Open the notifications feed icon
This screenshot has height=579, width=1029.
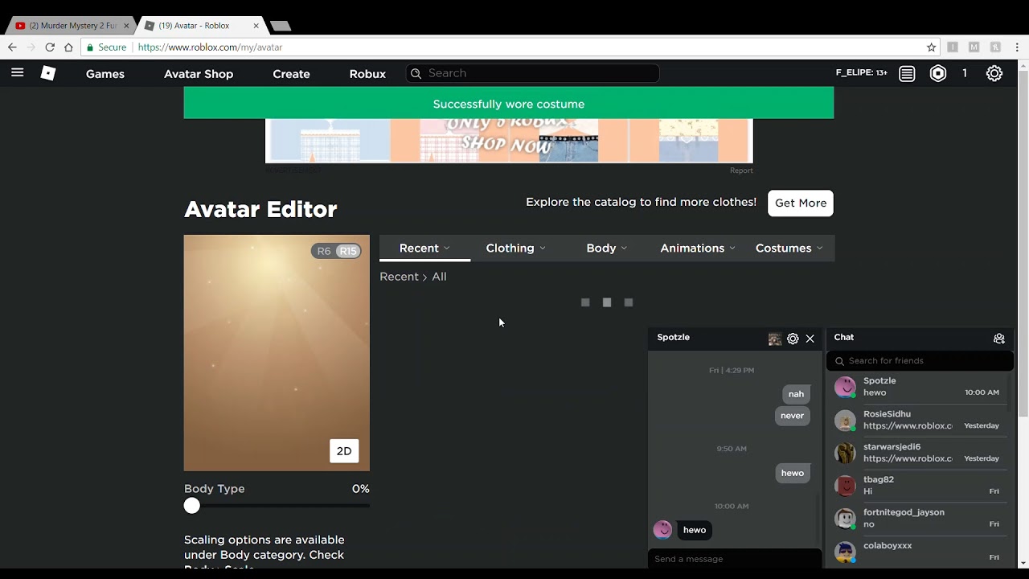(907, 73)
